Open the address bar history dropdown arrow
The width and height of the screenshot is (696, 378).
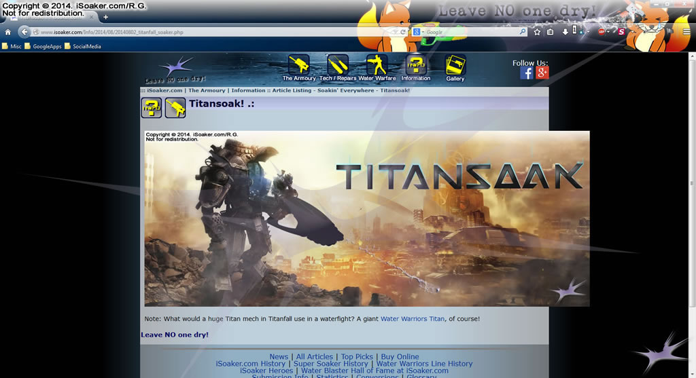[395, 32]
